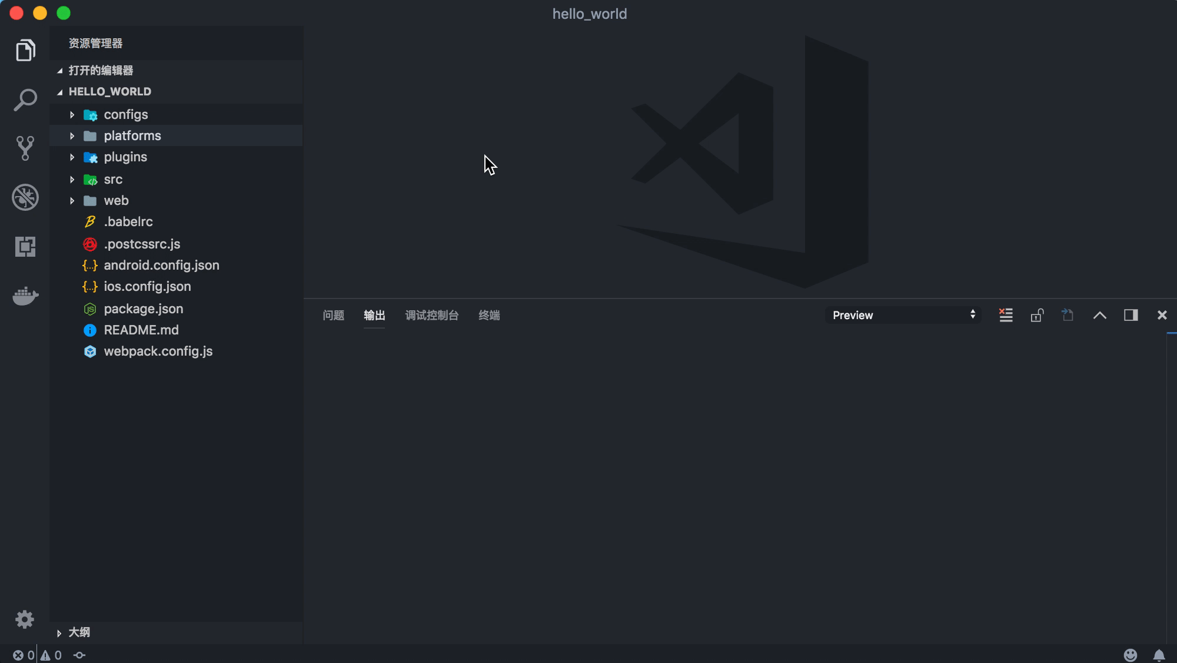Open the Preview output channel dropdown

pyautogui.click(x=903, y=315)
